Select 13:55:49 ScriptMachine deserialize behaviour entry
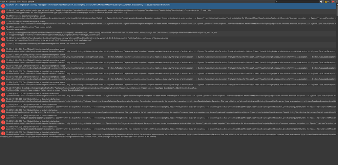This screenshot has height=165, width=338. [x=168, y=94]
